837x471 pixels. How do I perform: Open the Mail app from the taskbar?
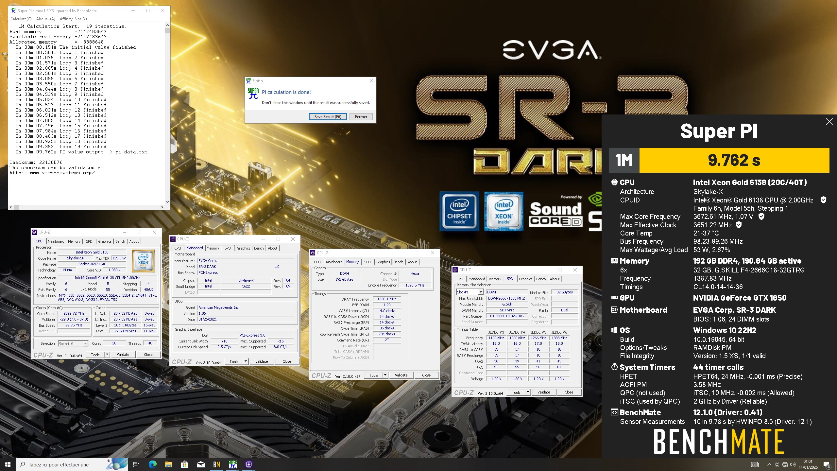tap(200, 464)
